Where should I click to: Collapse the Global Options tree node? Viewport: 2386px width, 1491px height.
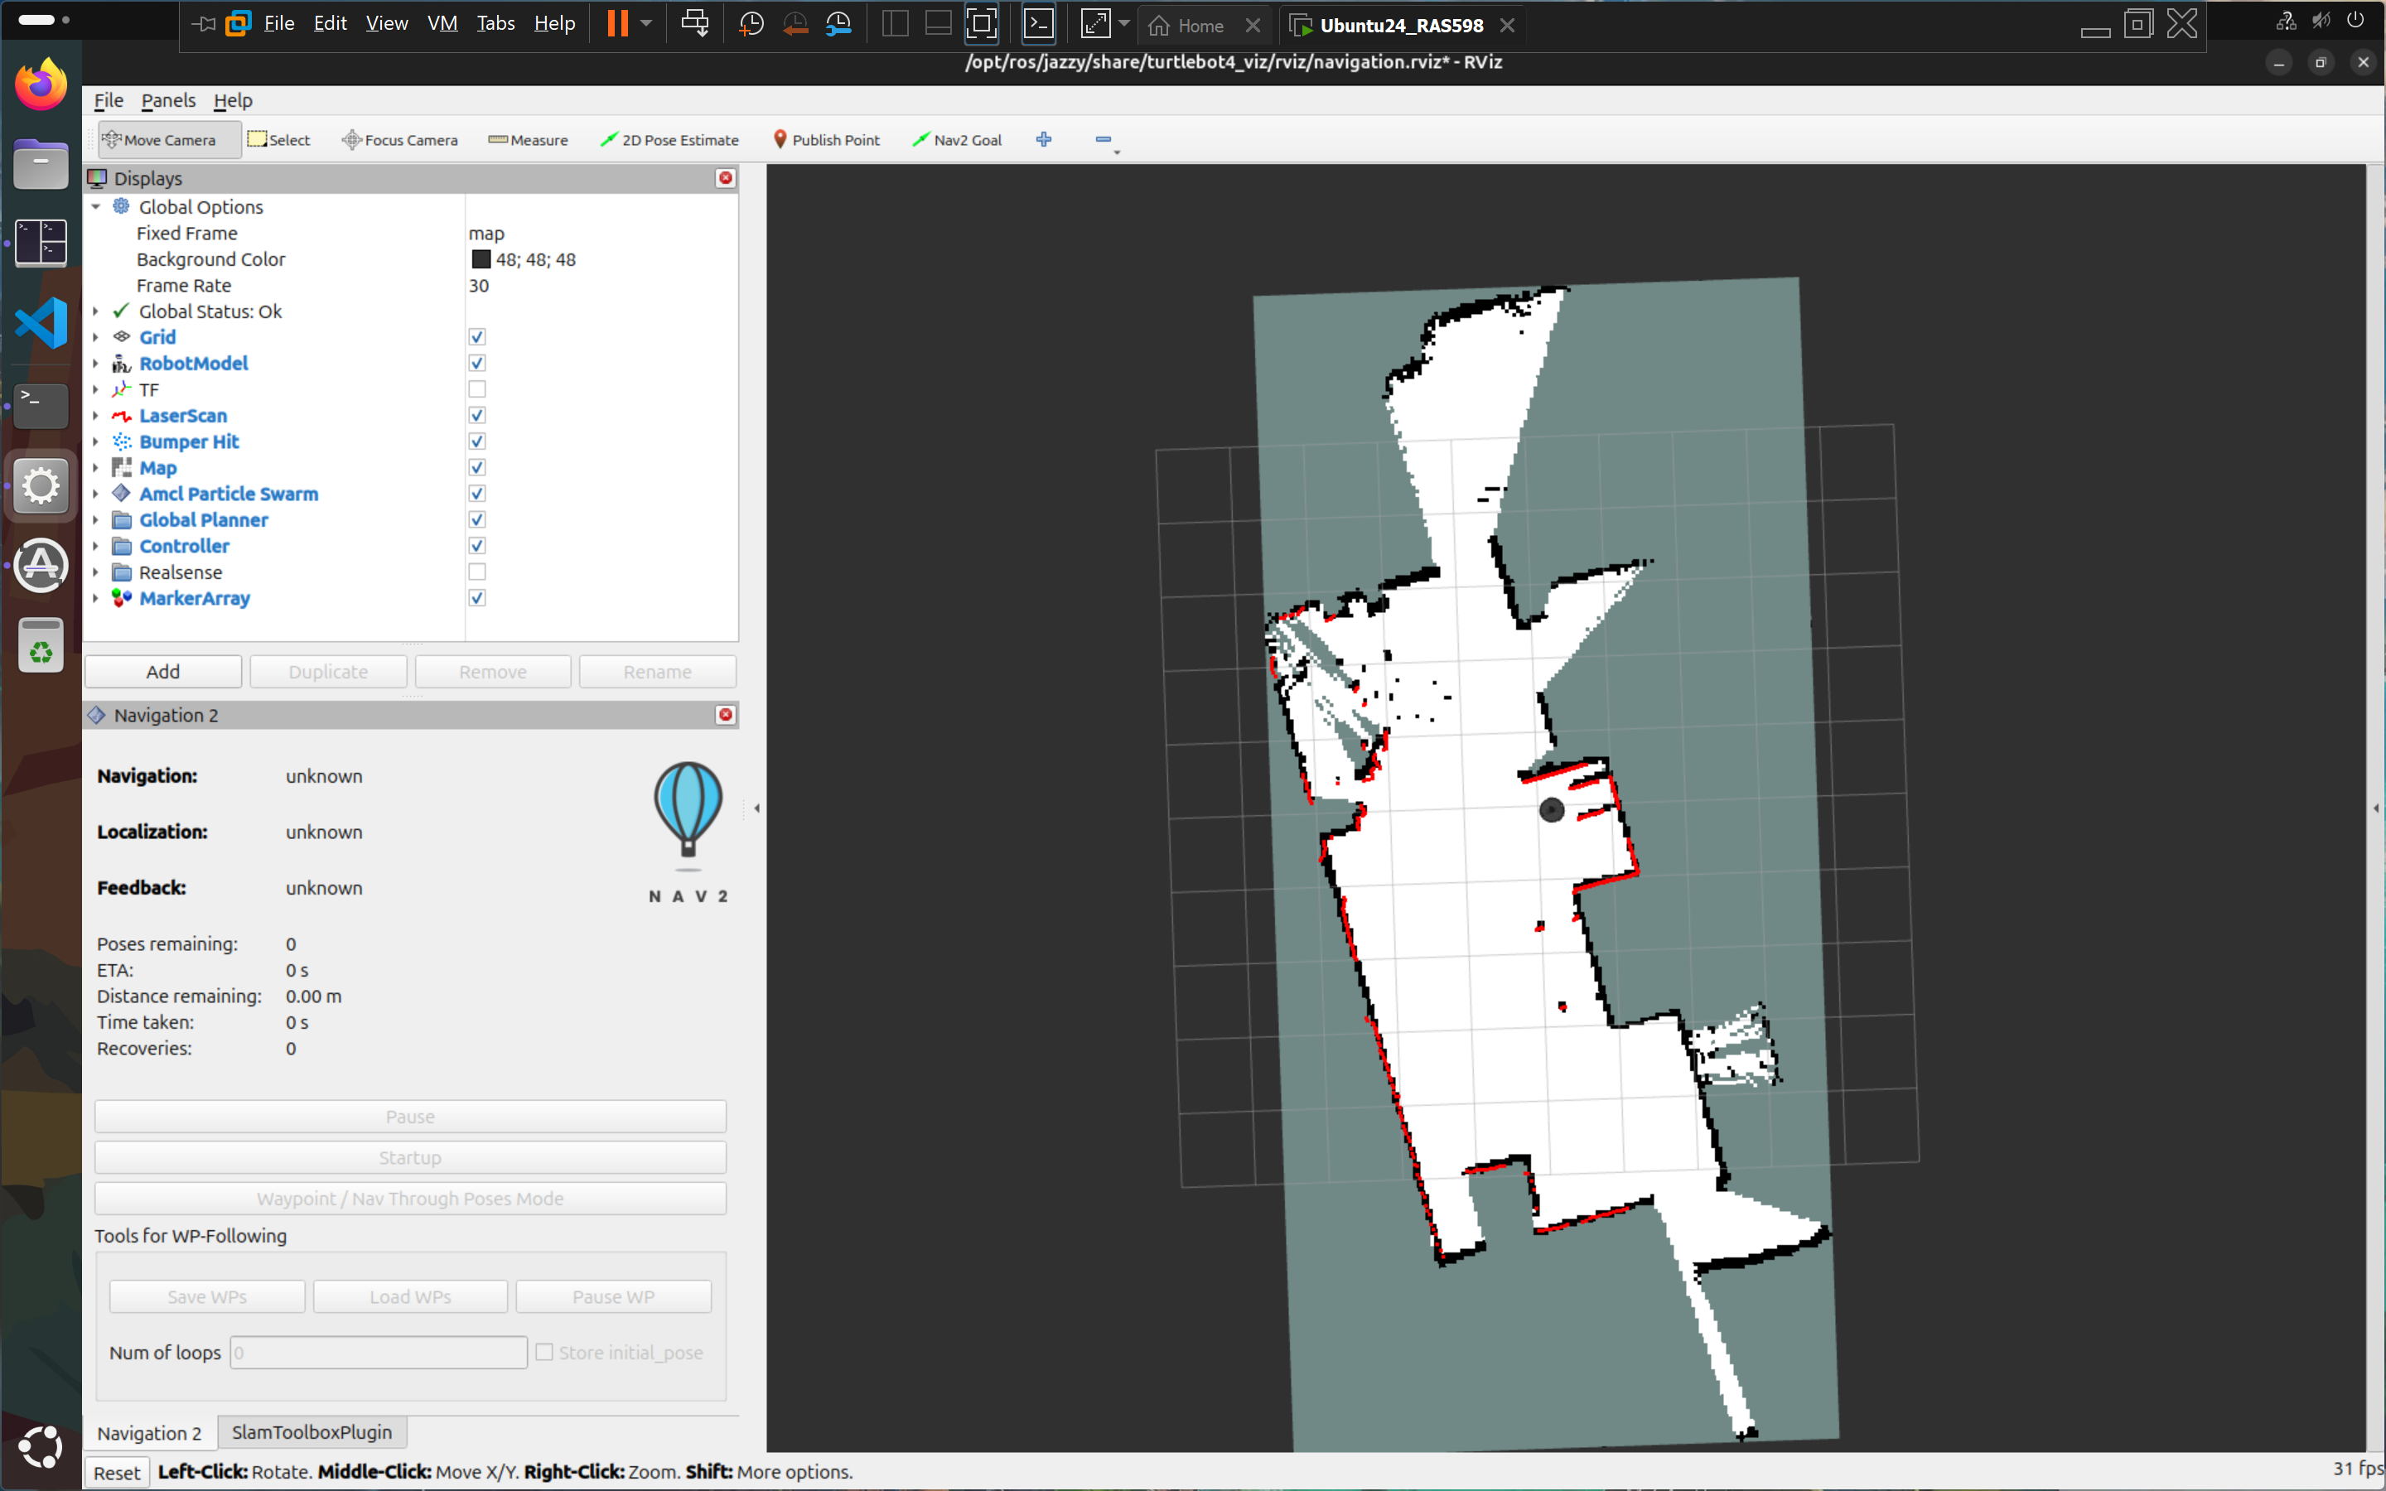tap(95, 207)
